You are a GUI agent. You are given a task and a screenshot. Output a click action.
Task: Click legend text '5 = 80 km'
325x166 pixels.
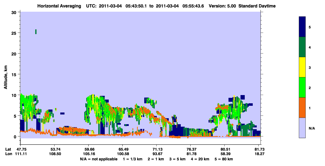click(224, 159)
